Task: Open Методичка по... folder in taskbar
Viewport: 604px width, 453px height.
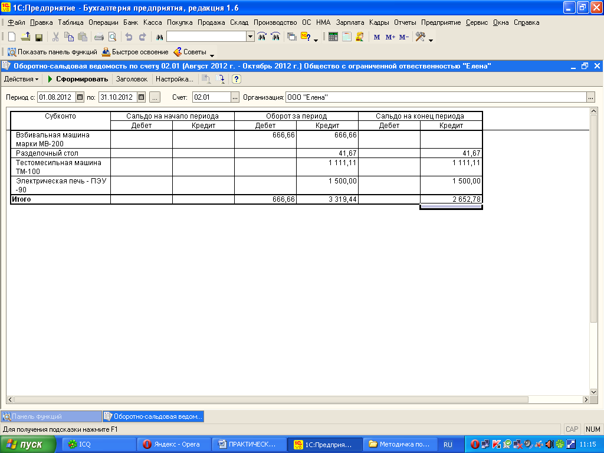Action: 401,444
